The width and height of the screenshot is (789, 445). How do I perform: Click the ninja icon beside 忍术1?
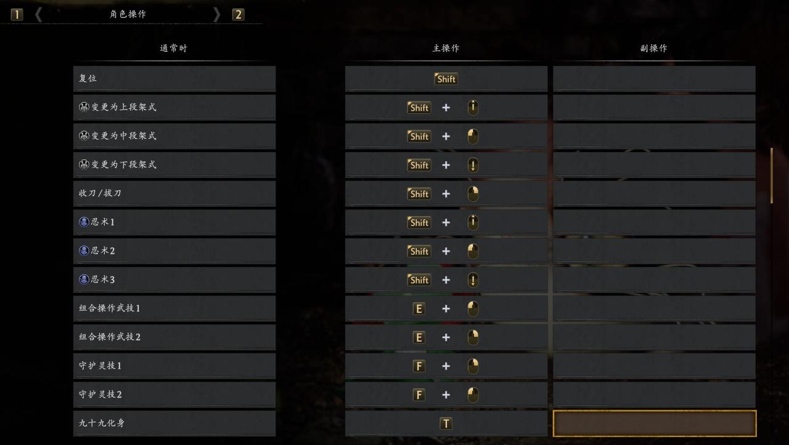tap(84, 222)
